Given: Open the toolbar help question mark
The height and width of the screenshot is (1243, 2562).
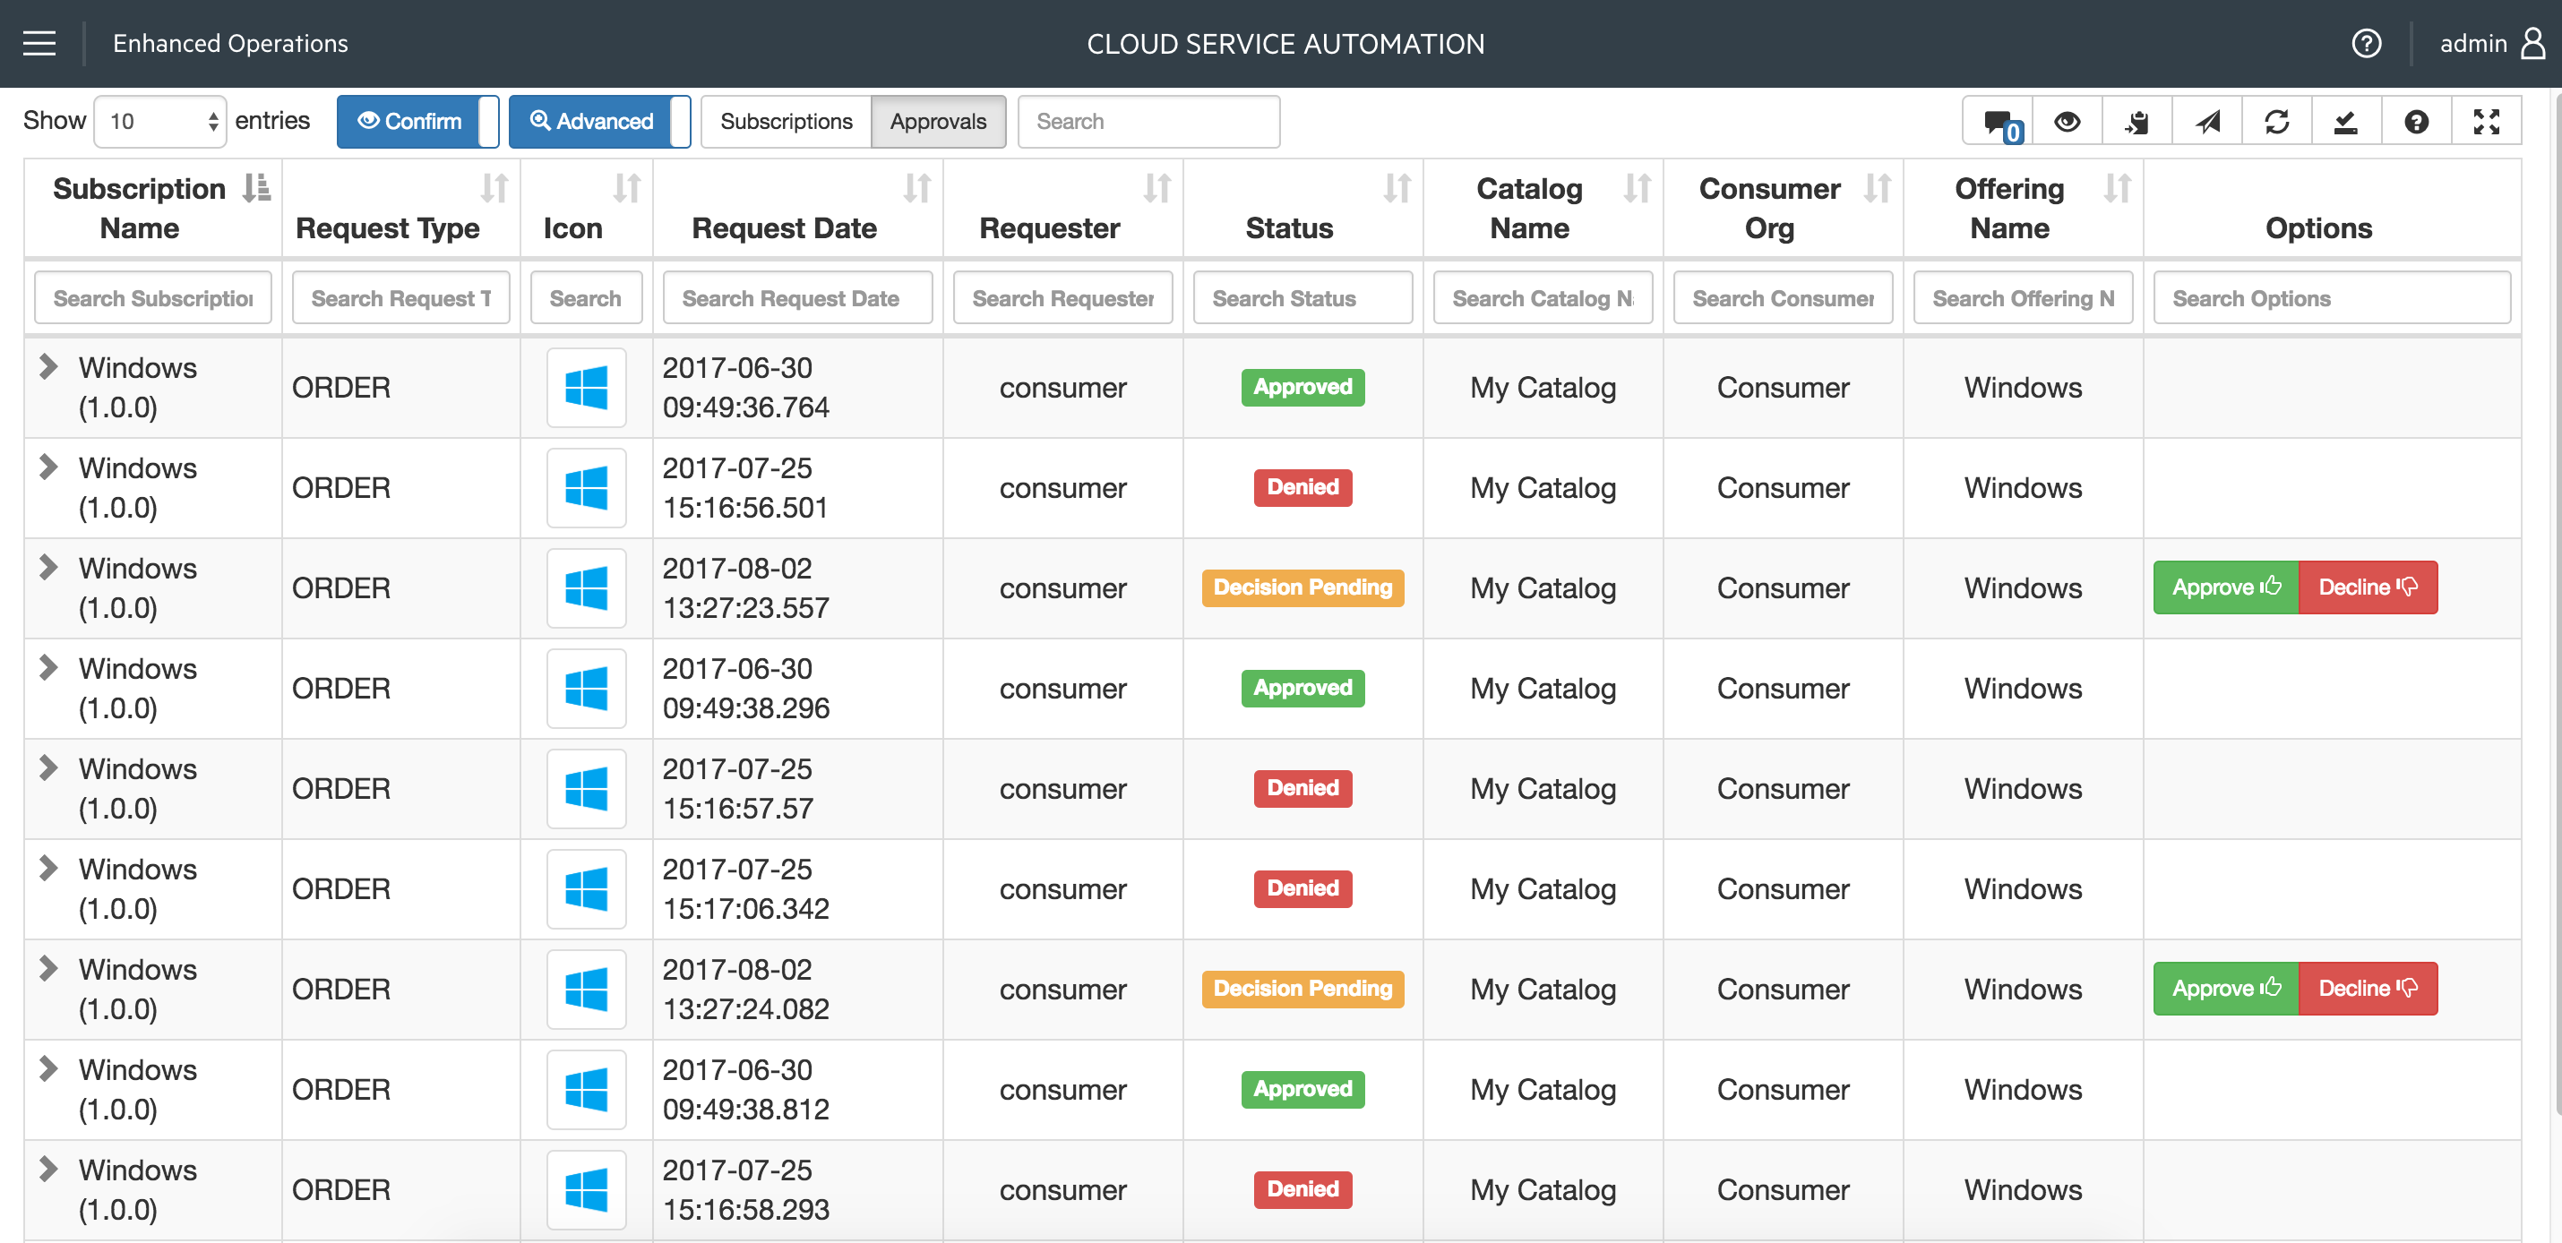Looking at the screenshot, I should point(2416,123).
